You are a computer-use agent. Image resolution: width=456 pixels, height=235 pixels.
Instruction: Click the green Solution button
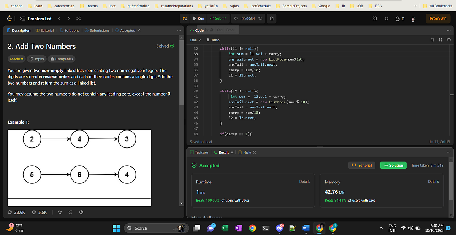[x=393, y=165]
